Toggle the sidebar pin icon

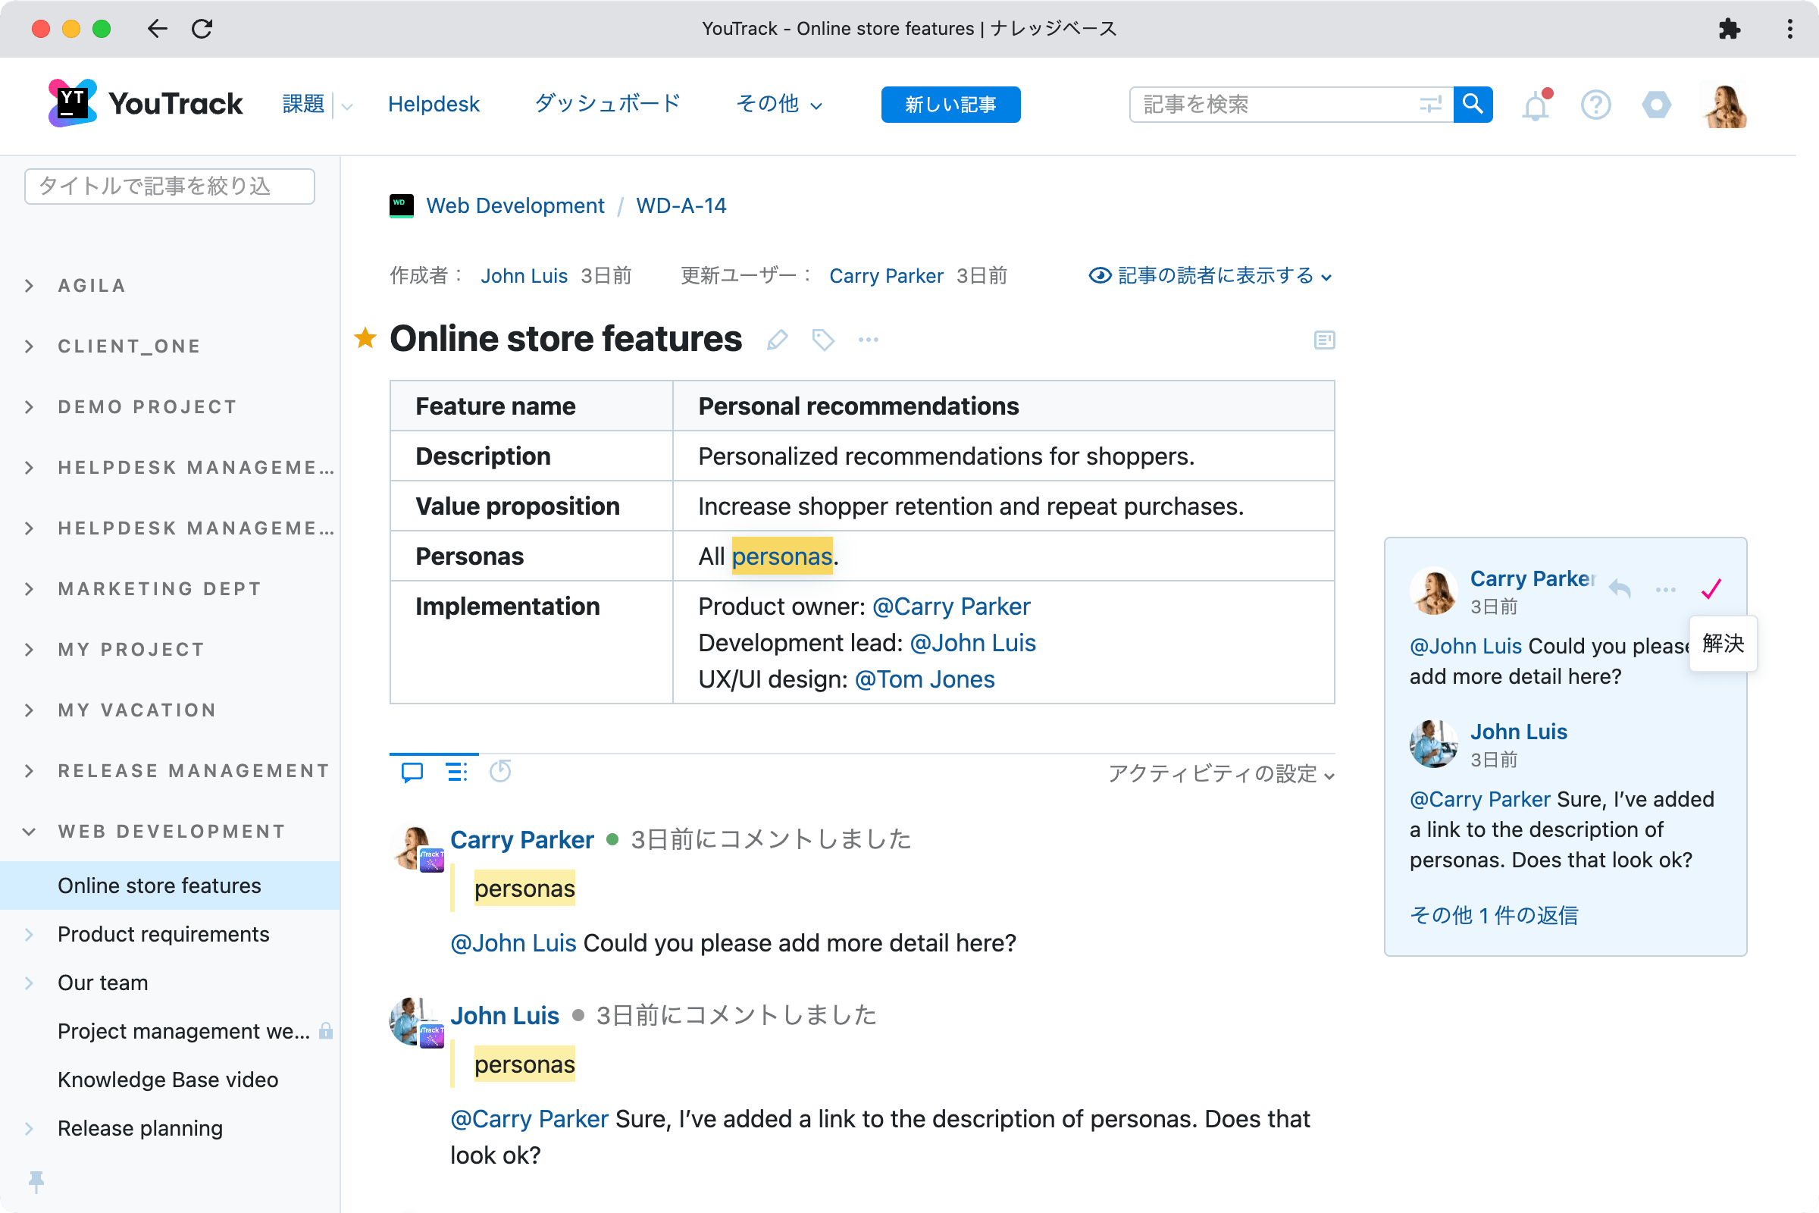pyautogui.click(x=36, y=1180)
